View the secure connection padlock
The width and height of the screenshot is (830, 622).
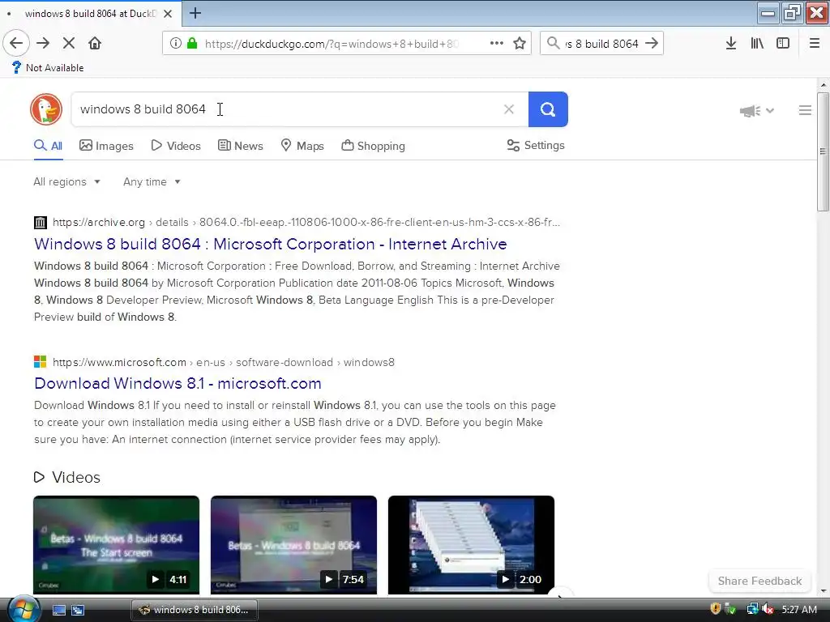point(192,44)
